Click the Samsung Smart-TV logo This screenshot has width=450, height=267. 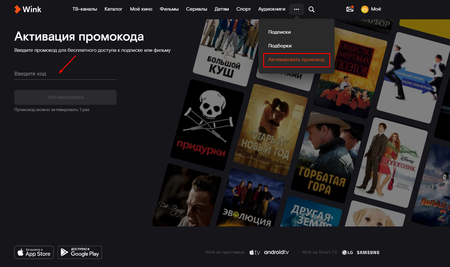(368, 252)
